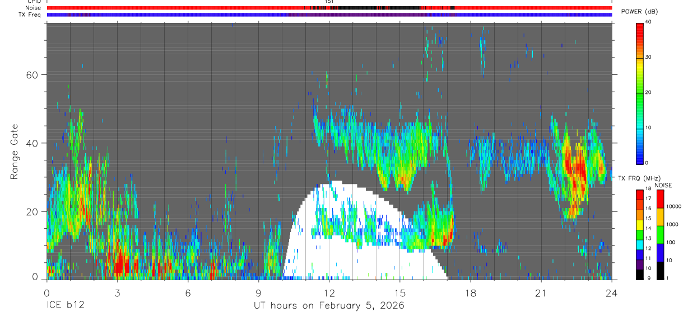688x317 pixels.
Task: Select the TX FRQ legend value "9"
Action: [649, 278]
